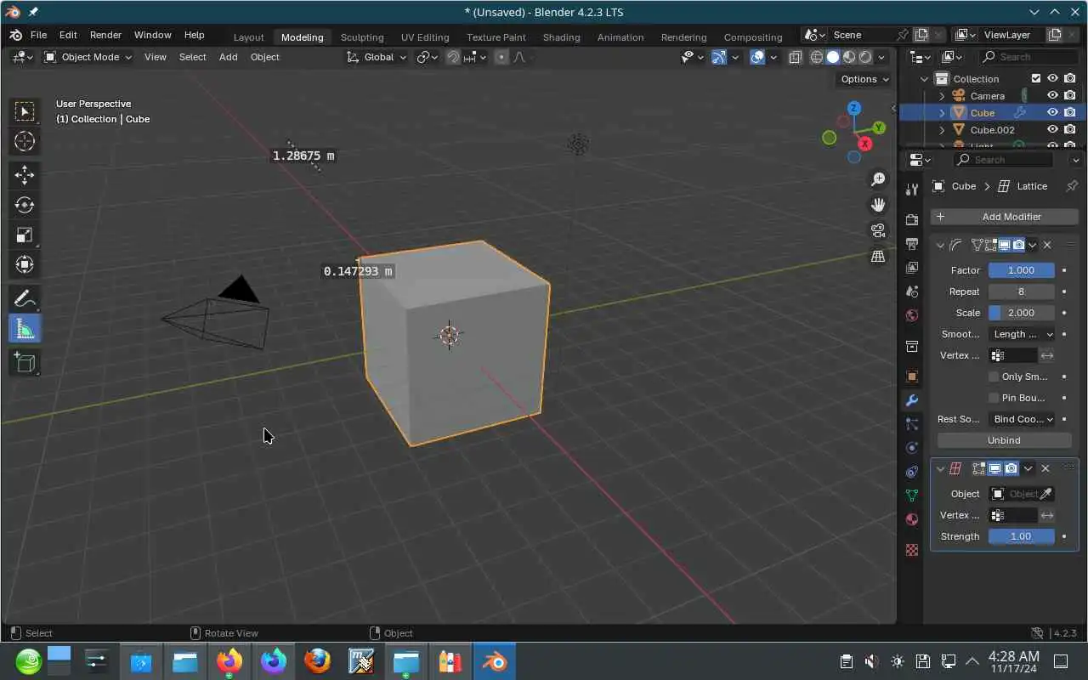Viewport: 1088px width, 680px height.
Task: Adjust the Lattice Strength slider
Action: coord(1021,536)
